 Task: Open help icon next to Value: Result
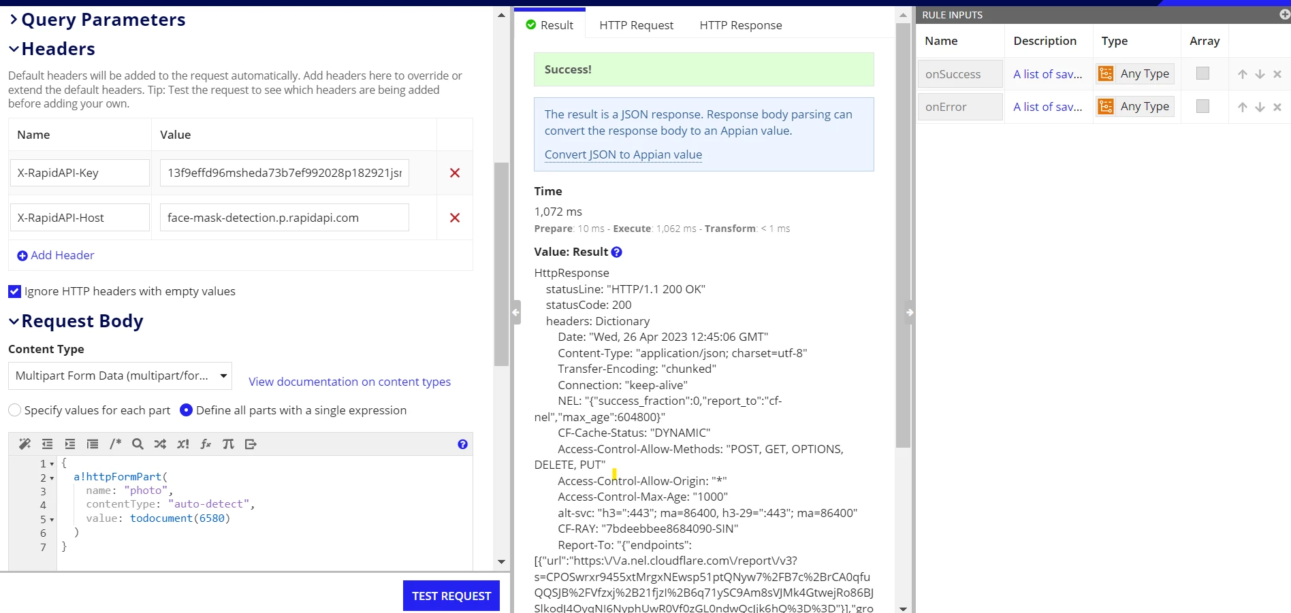tap(617, 252)
